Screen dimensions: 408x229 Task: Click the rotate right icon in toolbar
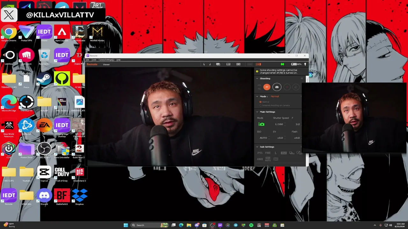click(210, 64)
